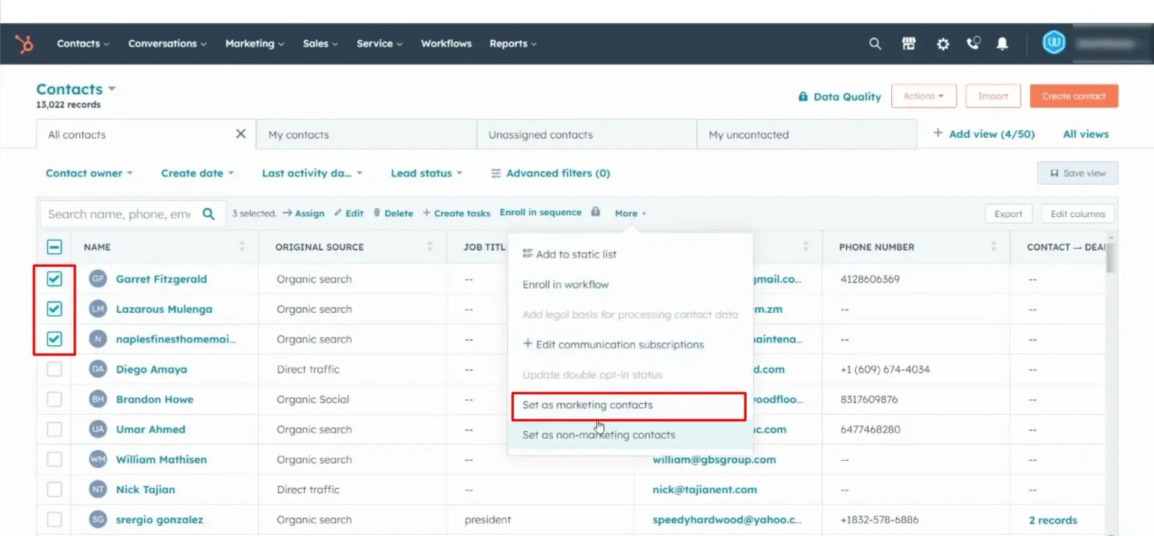Click Umar Ahmed's avatar
The width and height of the screenshot is (1154, 536).
point(98,429)
